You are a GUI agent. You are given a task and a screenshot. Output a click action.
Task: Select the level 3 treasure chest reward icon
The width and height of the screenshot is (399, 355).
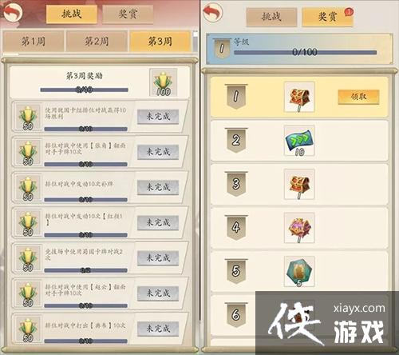click(x=299, y=184)
